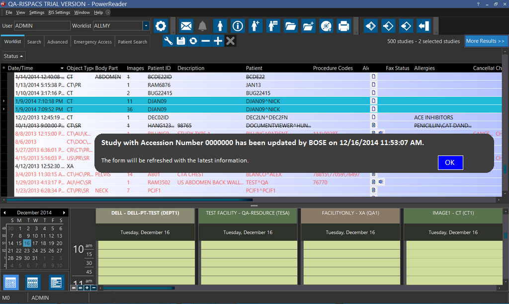This screenshot has height=304, width=509.
Task: Open the wrench tools icon
Action: [169, 41]
